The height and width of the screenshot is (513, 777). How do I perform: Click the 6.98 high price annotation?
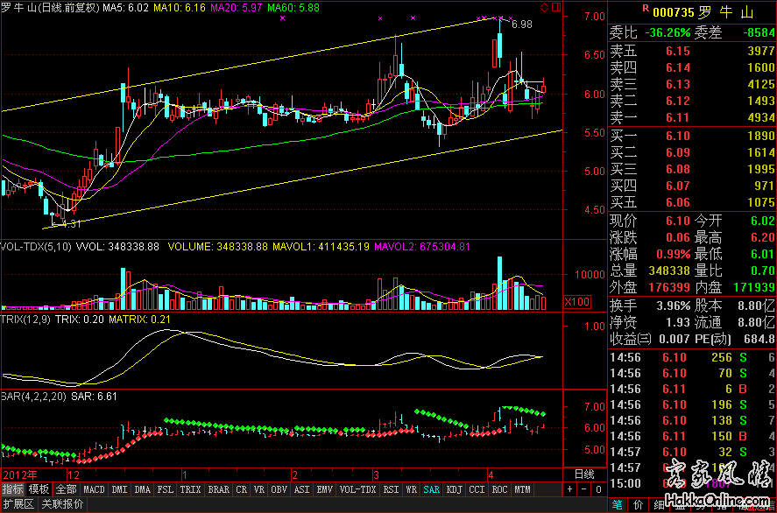click(521, 25)
